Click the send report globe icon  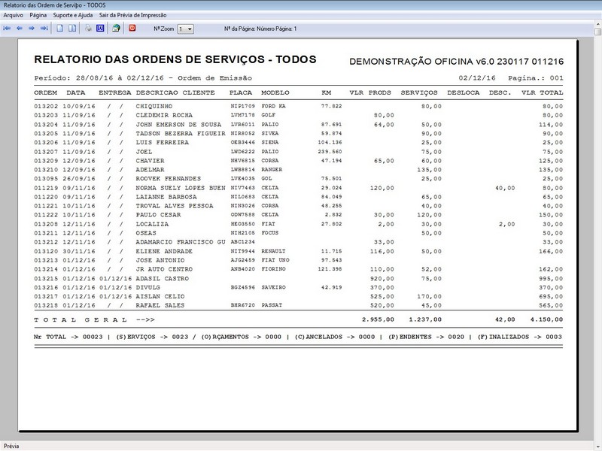click(x=117, y=29)
